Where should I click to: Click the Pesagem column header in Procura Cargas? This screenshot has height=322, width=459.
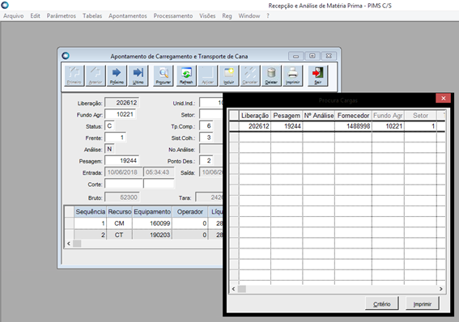tap(287, 116)
